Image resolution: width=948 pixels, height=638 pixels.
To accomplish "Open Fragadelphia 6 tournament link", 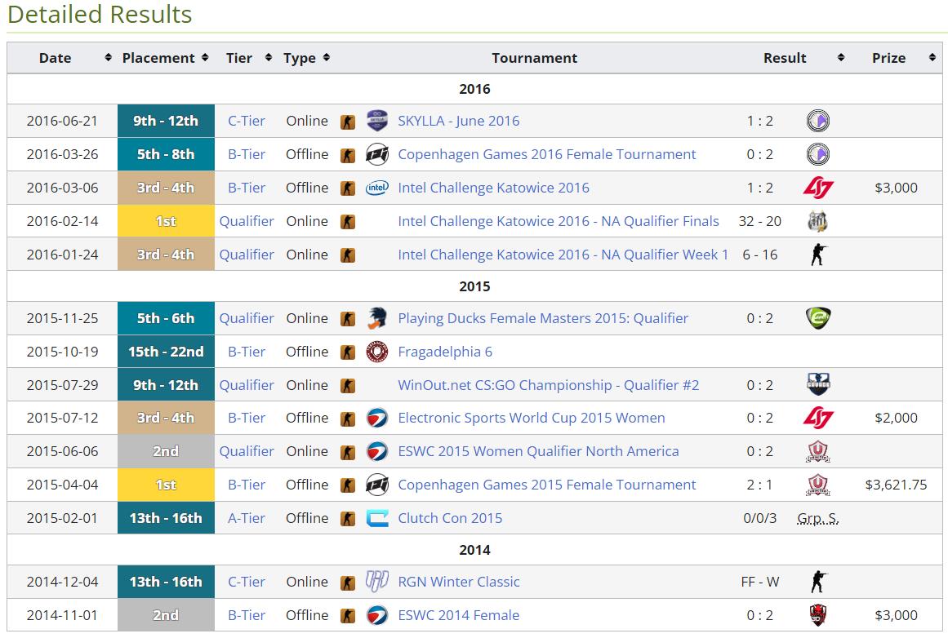I will [445, 352].
